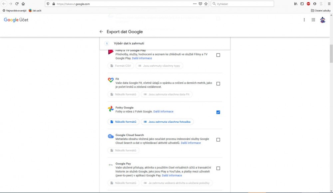Open the page actions three-dot menu in address bar
Image resolution: width=333 pixels, height=193 pixels.
coord(195,4)
